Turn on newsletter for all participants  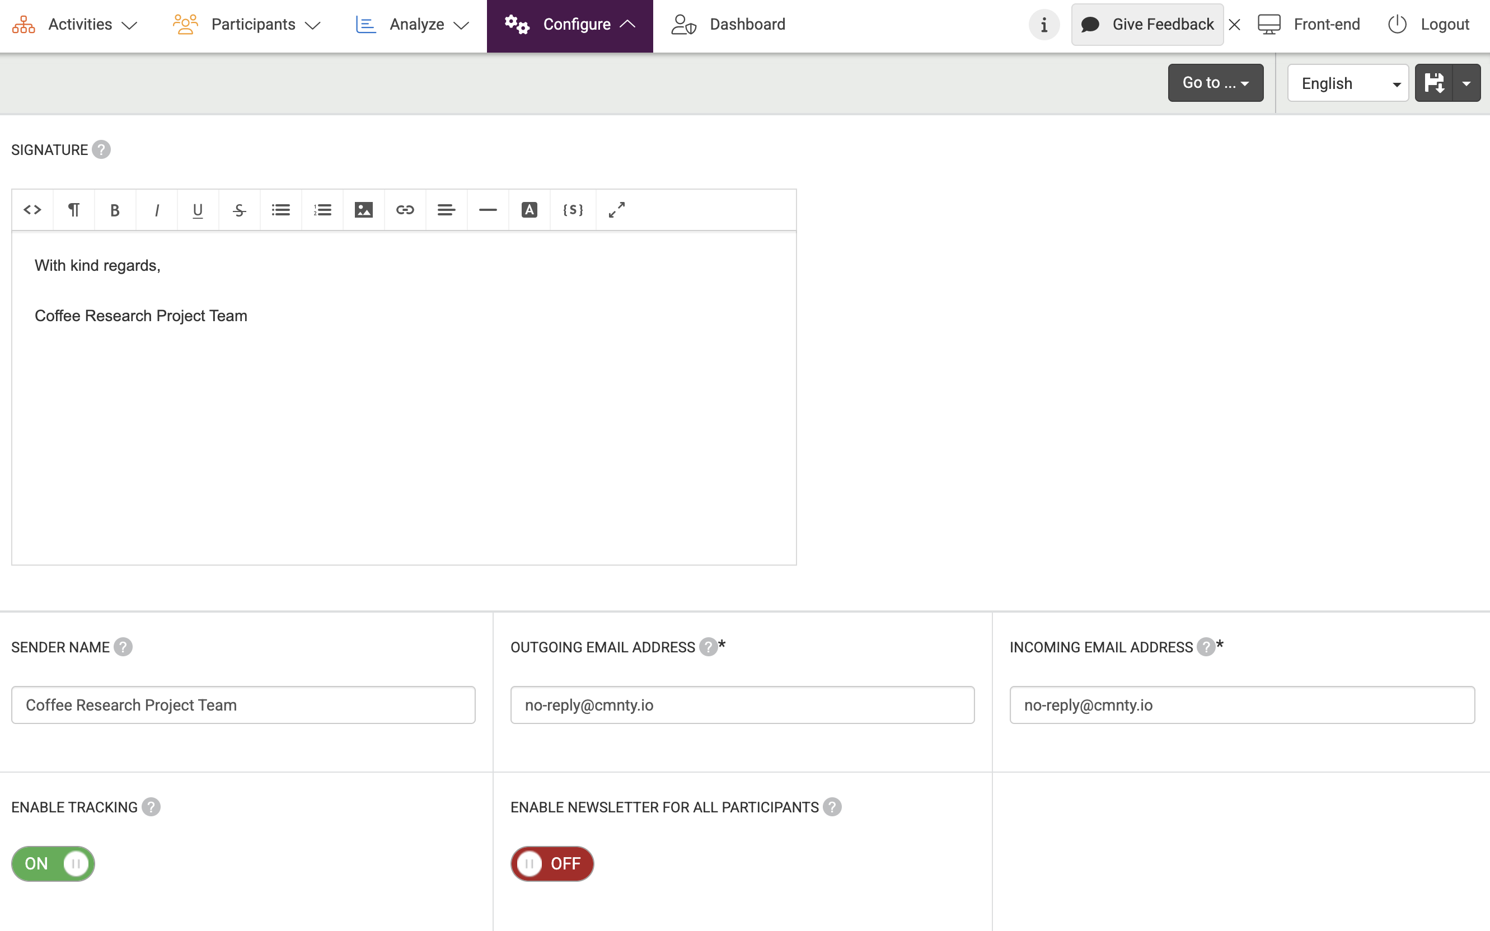(552, 863)
